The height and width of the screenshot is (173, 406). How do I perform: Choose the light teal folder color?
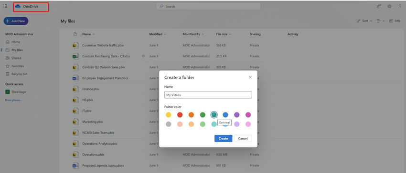(214, 124)
